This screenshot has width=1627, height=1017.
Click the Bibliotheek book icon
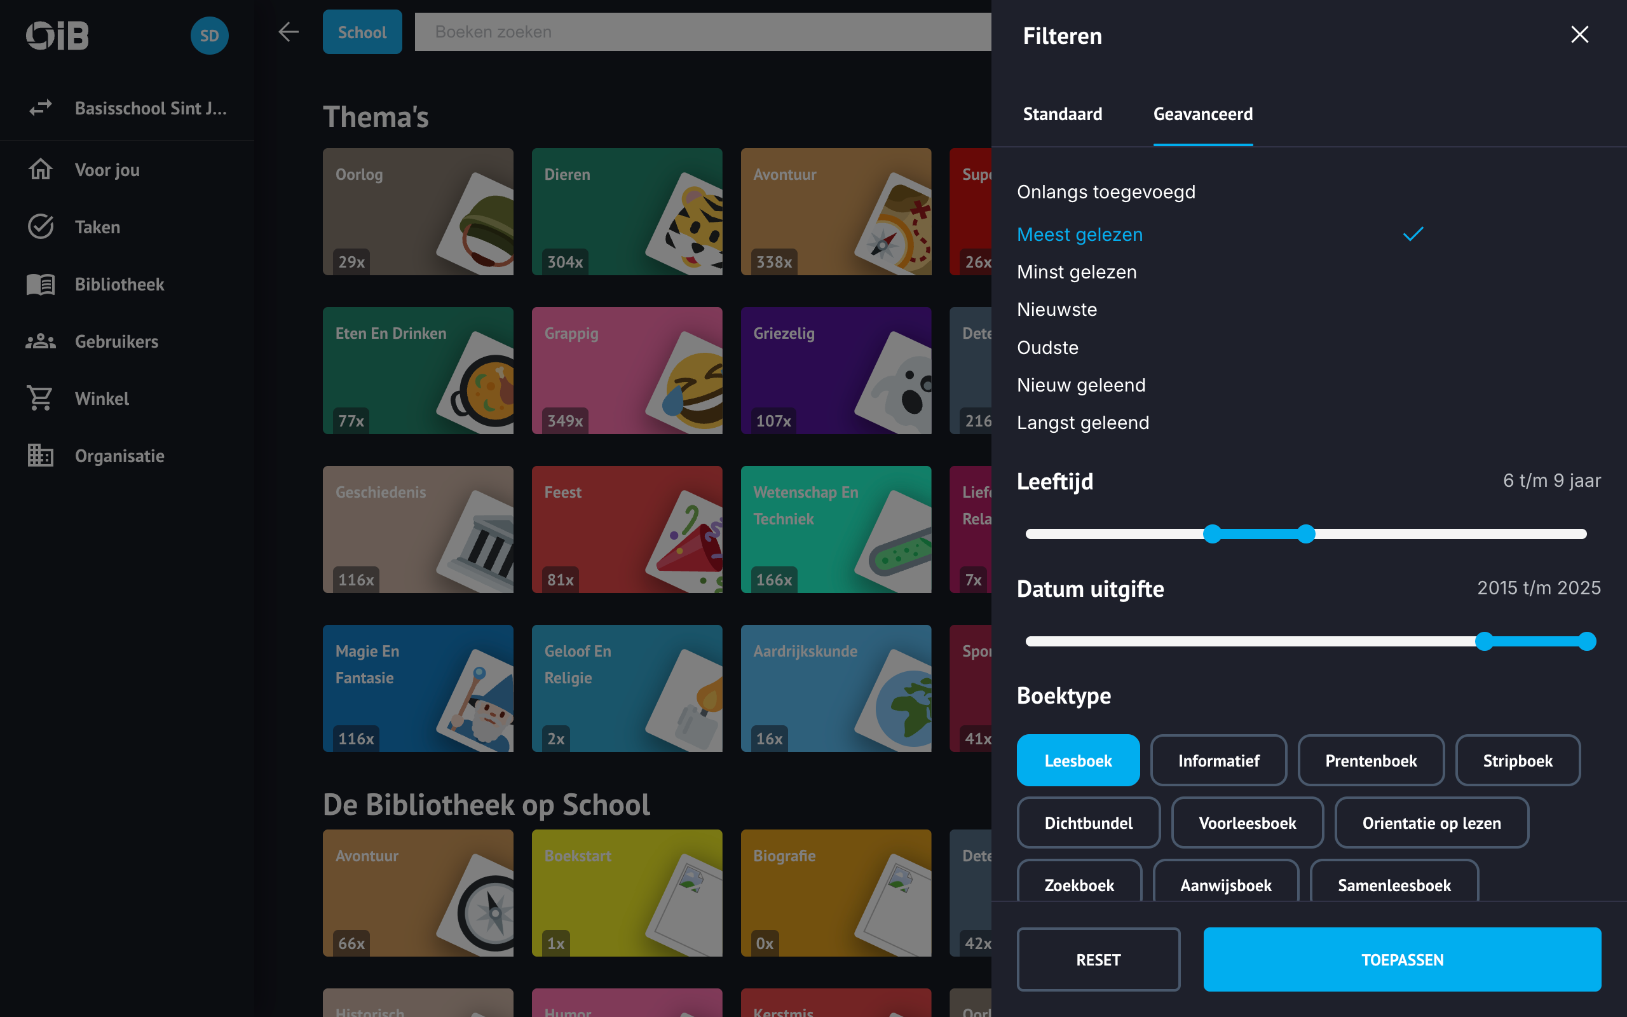[x=40, y=284]
